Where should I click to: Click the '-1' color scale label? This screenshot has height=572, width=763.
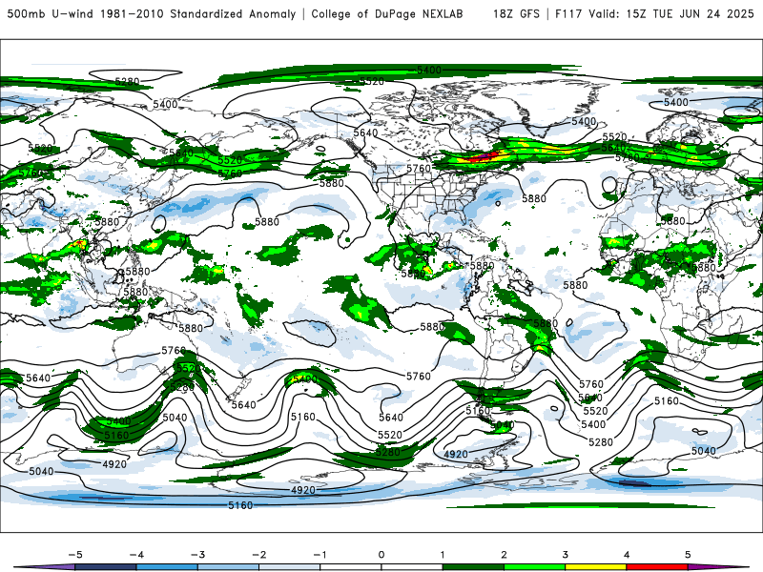(320, 555)
